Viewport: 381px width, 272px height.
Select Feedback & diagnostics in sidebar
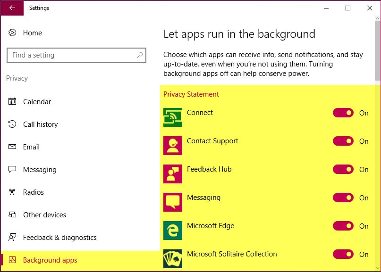pyautogui.click(x=59, y=238)
